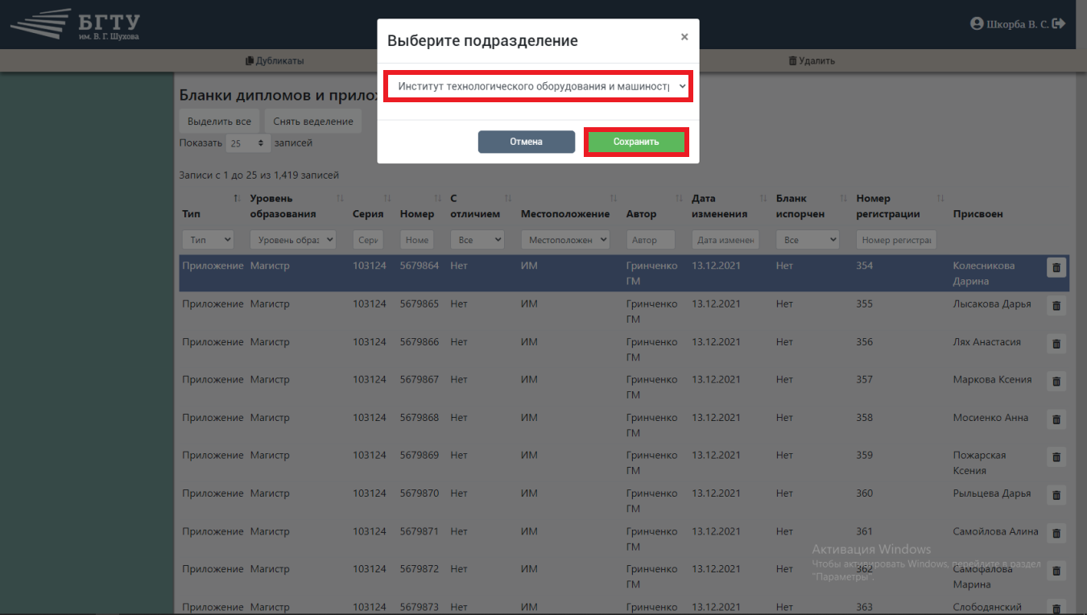This screenshot has height=615, width=1087.
Task: Sort by the Автор column header
Action: [x=655, y=206]
